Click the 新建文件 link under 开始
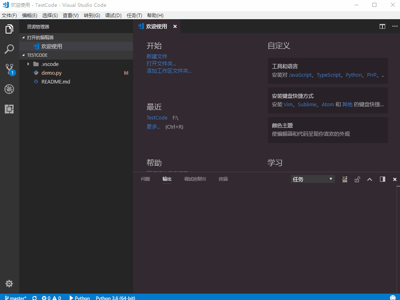The image size is (400, 300). tap(157, 56)
